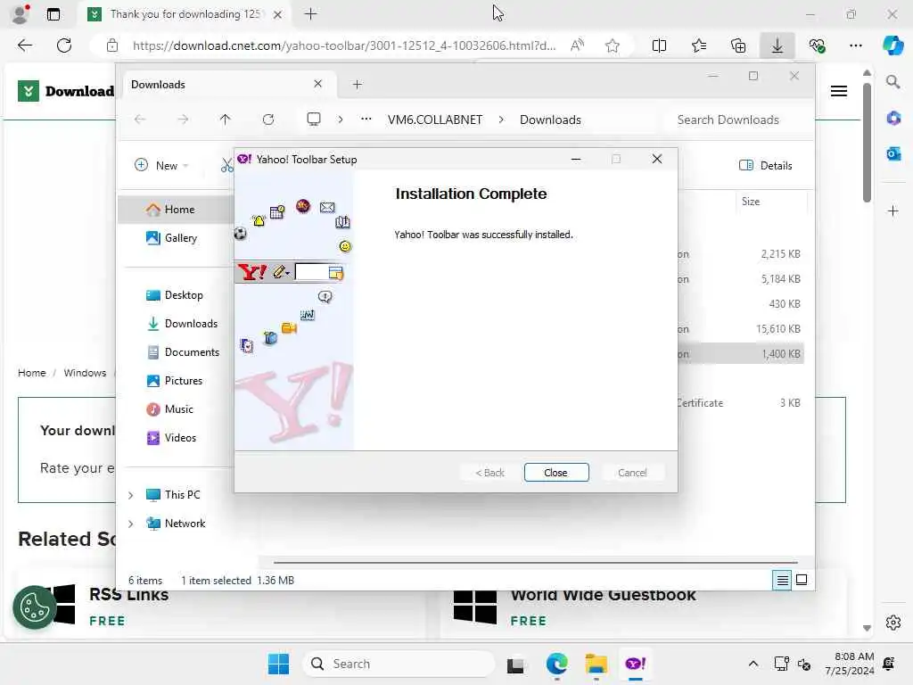Expand Network tree node
The height and width of the screenshot is (685, 913).
coord(131,524)
